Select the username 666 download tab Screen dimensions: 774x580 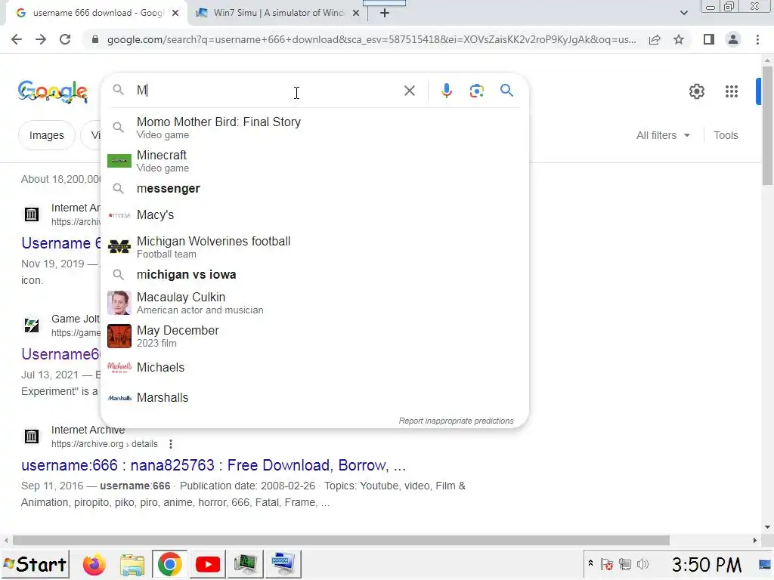[x=97, y=13]
